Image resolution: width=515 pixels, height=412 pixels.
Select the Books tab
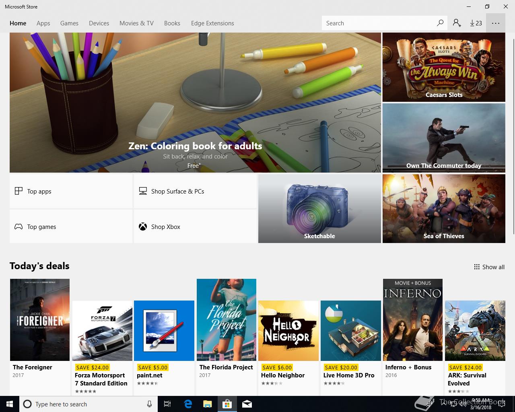(172, 23)
